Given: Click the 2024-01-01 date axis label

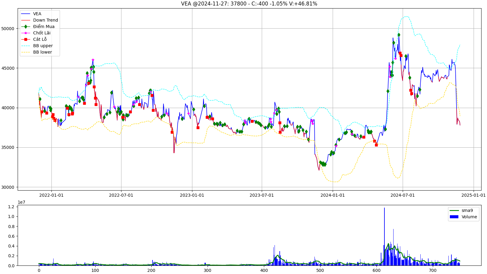Looking at the screenshot, I should click(333, 195).
